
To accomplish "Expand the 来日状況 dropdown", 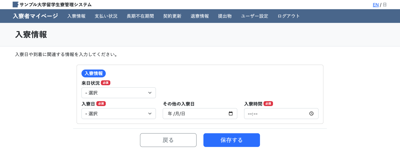I will (x=118, y=93).
